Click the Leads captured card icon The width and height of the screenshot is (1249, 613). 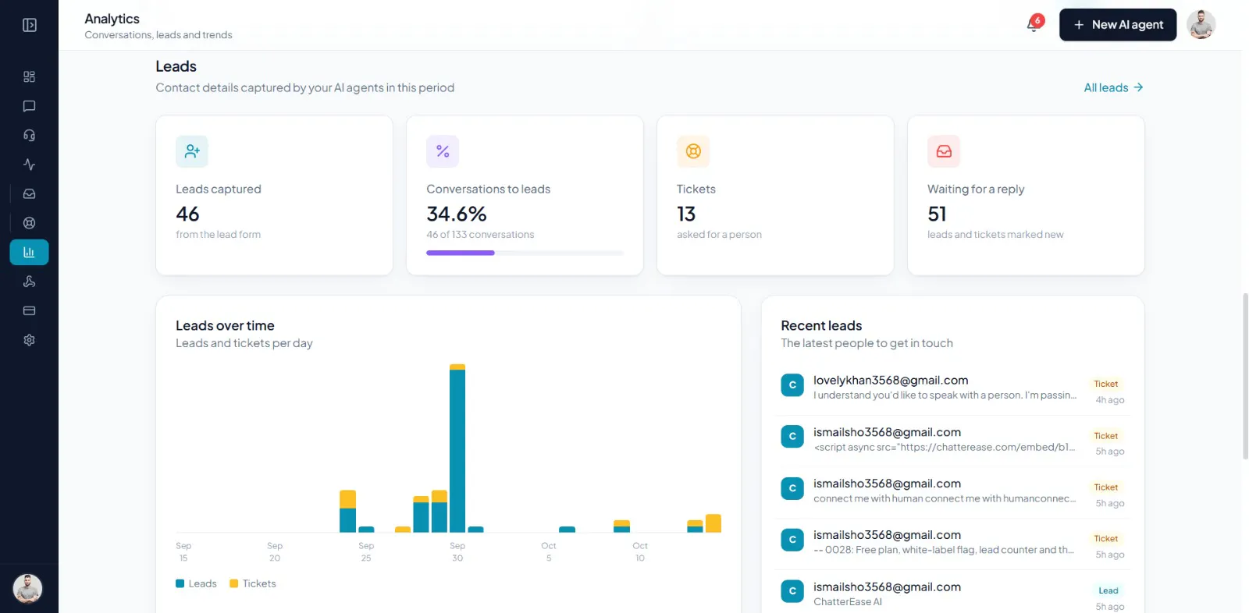[192, 151]
